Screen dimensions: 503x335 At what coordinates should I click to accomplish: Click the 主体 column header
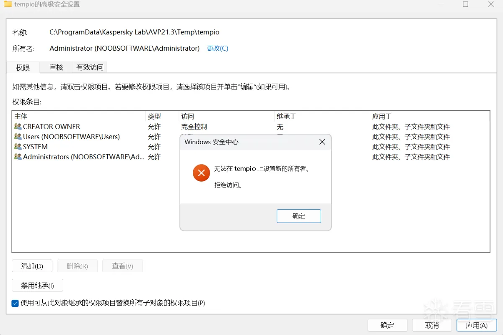(x=79, y=116)
